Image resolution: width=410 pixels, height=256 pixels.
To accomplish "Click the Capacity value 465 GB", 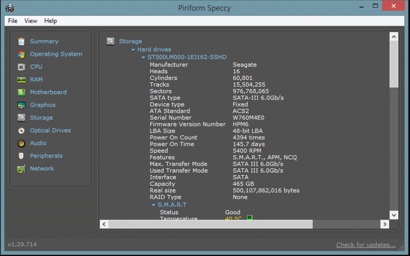I will (243, 184).
